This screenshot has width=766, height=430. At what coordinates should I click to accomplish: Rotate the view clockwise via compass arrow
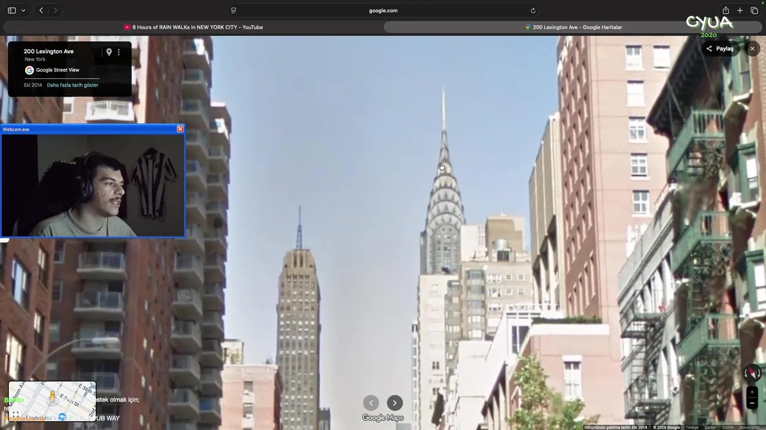(759, 373)
